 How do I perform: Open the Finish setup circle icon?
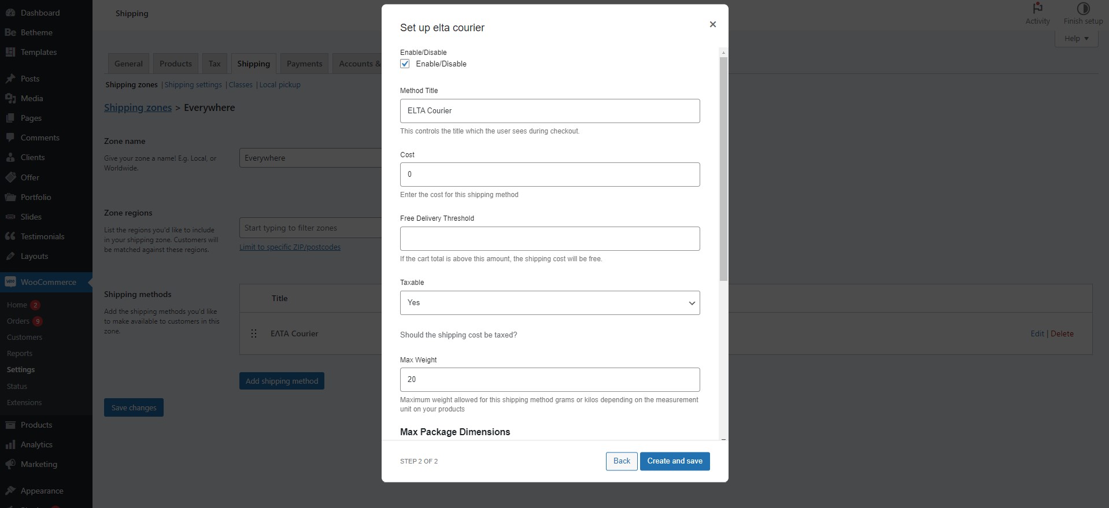click(1083, 8)
